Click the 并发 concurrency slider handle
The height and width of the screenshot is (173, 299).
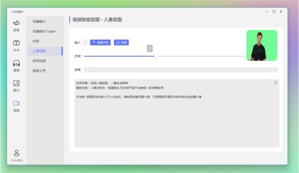(x=156, y=56)
